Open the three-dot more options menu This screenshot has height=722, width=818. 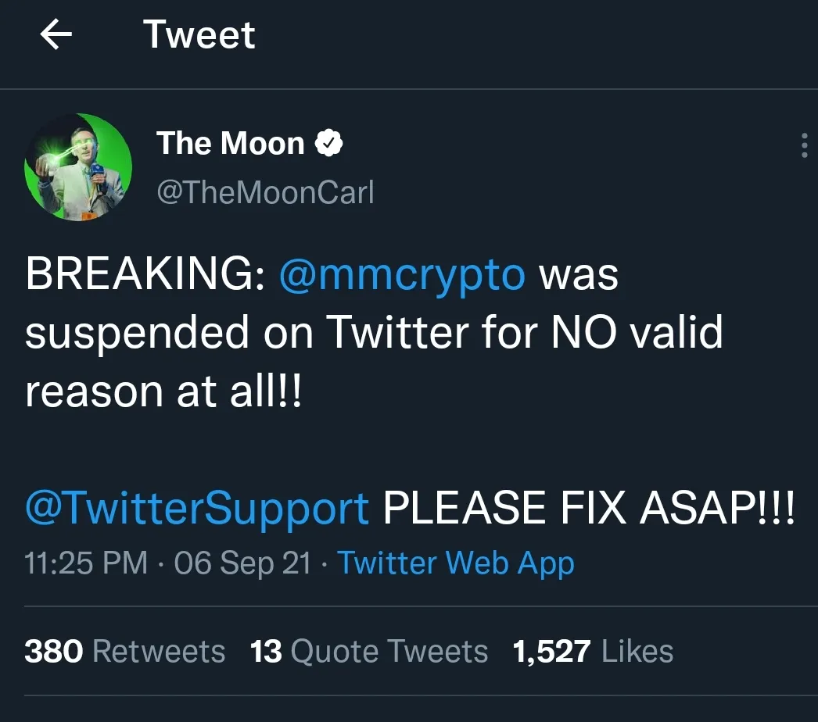pyautogui.click(x=804, y=145)
